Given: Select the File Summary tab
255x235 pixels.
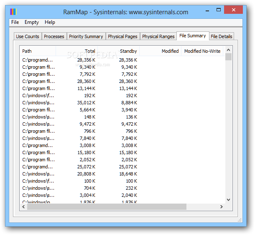Looking at the screenshot, I should coord(193,36).
